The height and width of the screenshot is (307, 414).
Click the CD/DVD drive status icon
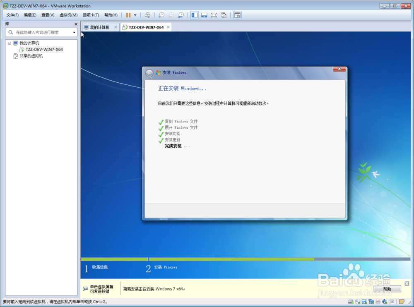point(358,302)
